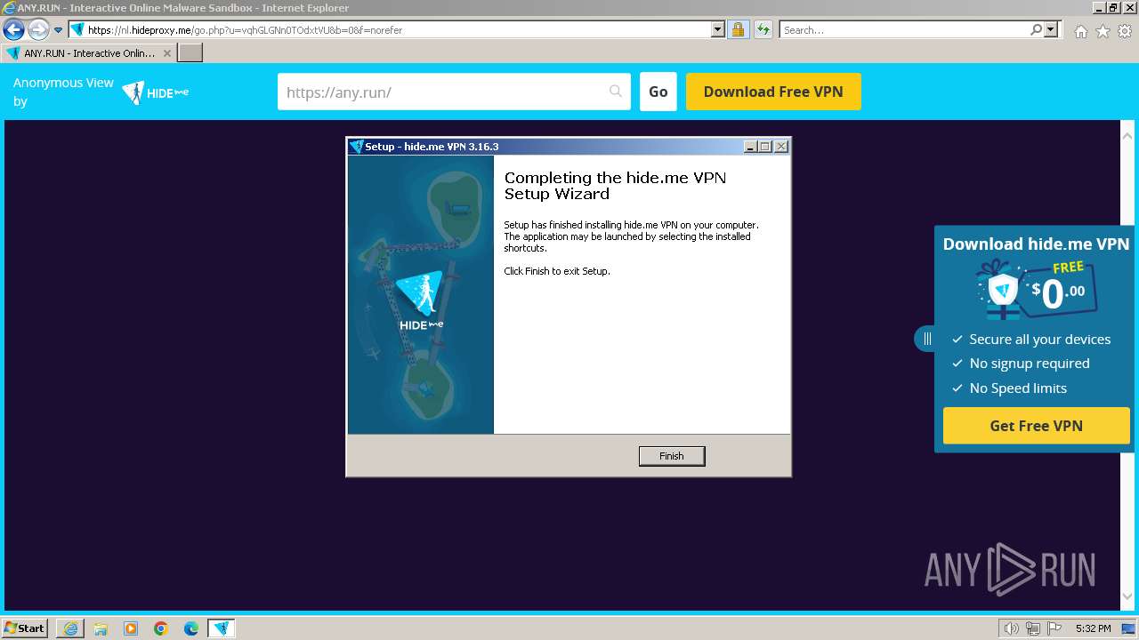Click the Home icon in IE

click(1080, 31)
